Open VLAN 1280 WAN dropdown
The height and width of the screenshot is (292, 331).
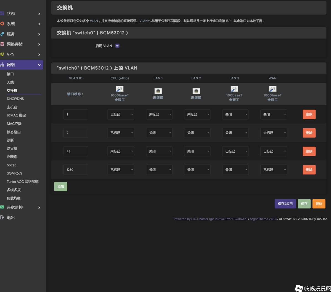coord(274,170)
